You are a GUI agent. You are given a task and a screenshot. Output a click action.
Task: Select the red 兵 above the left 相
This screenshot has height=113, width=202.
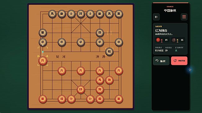pyautogui.click(x=62, y=70)
